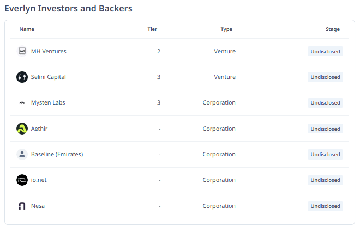
Task: Open the io.net investor link
Action: (40, 180)
